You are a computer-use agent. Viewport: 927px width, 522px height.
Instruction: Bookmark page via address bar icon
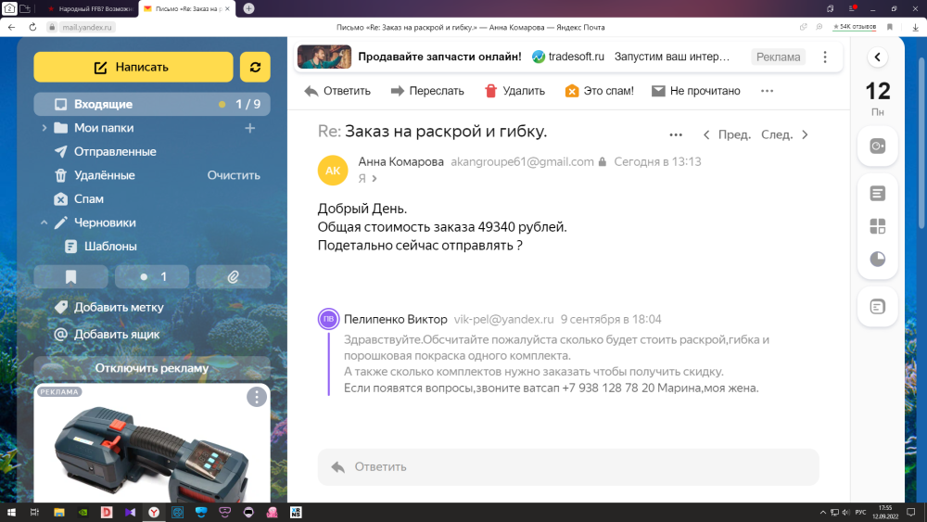tap(889, 27)
